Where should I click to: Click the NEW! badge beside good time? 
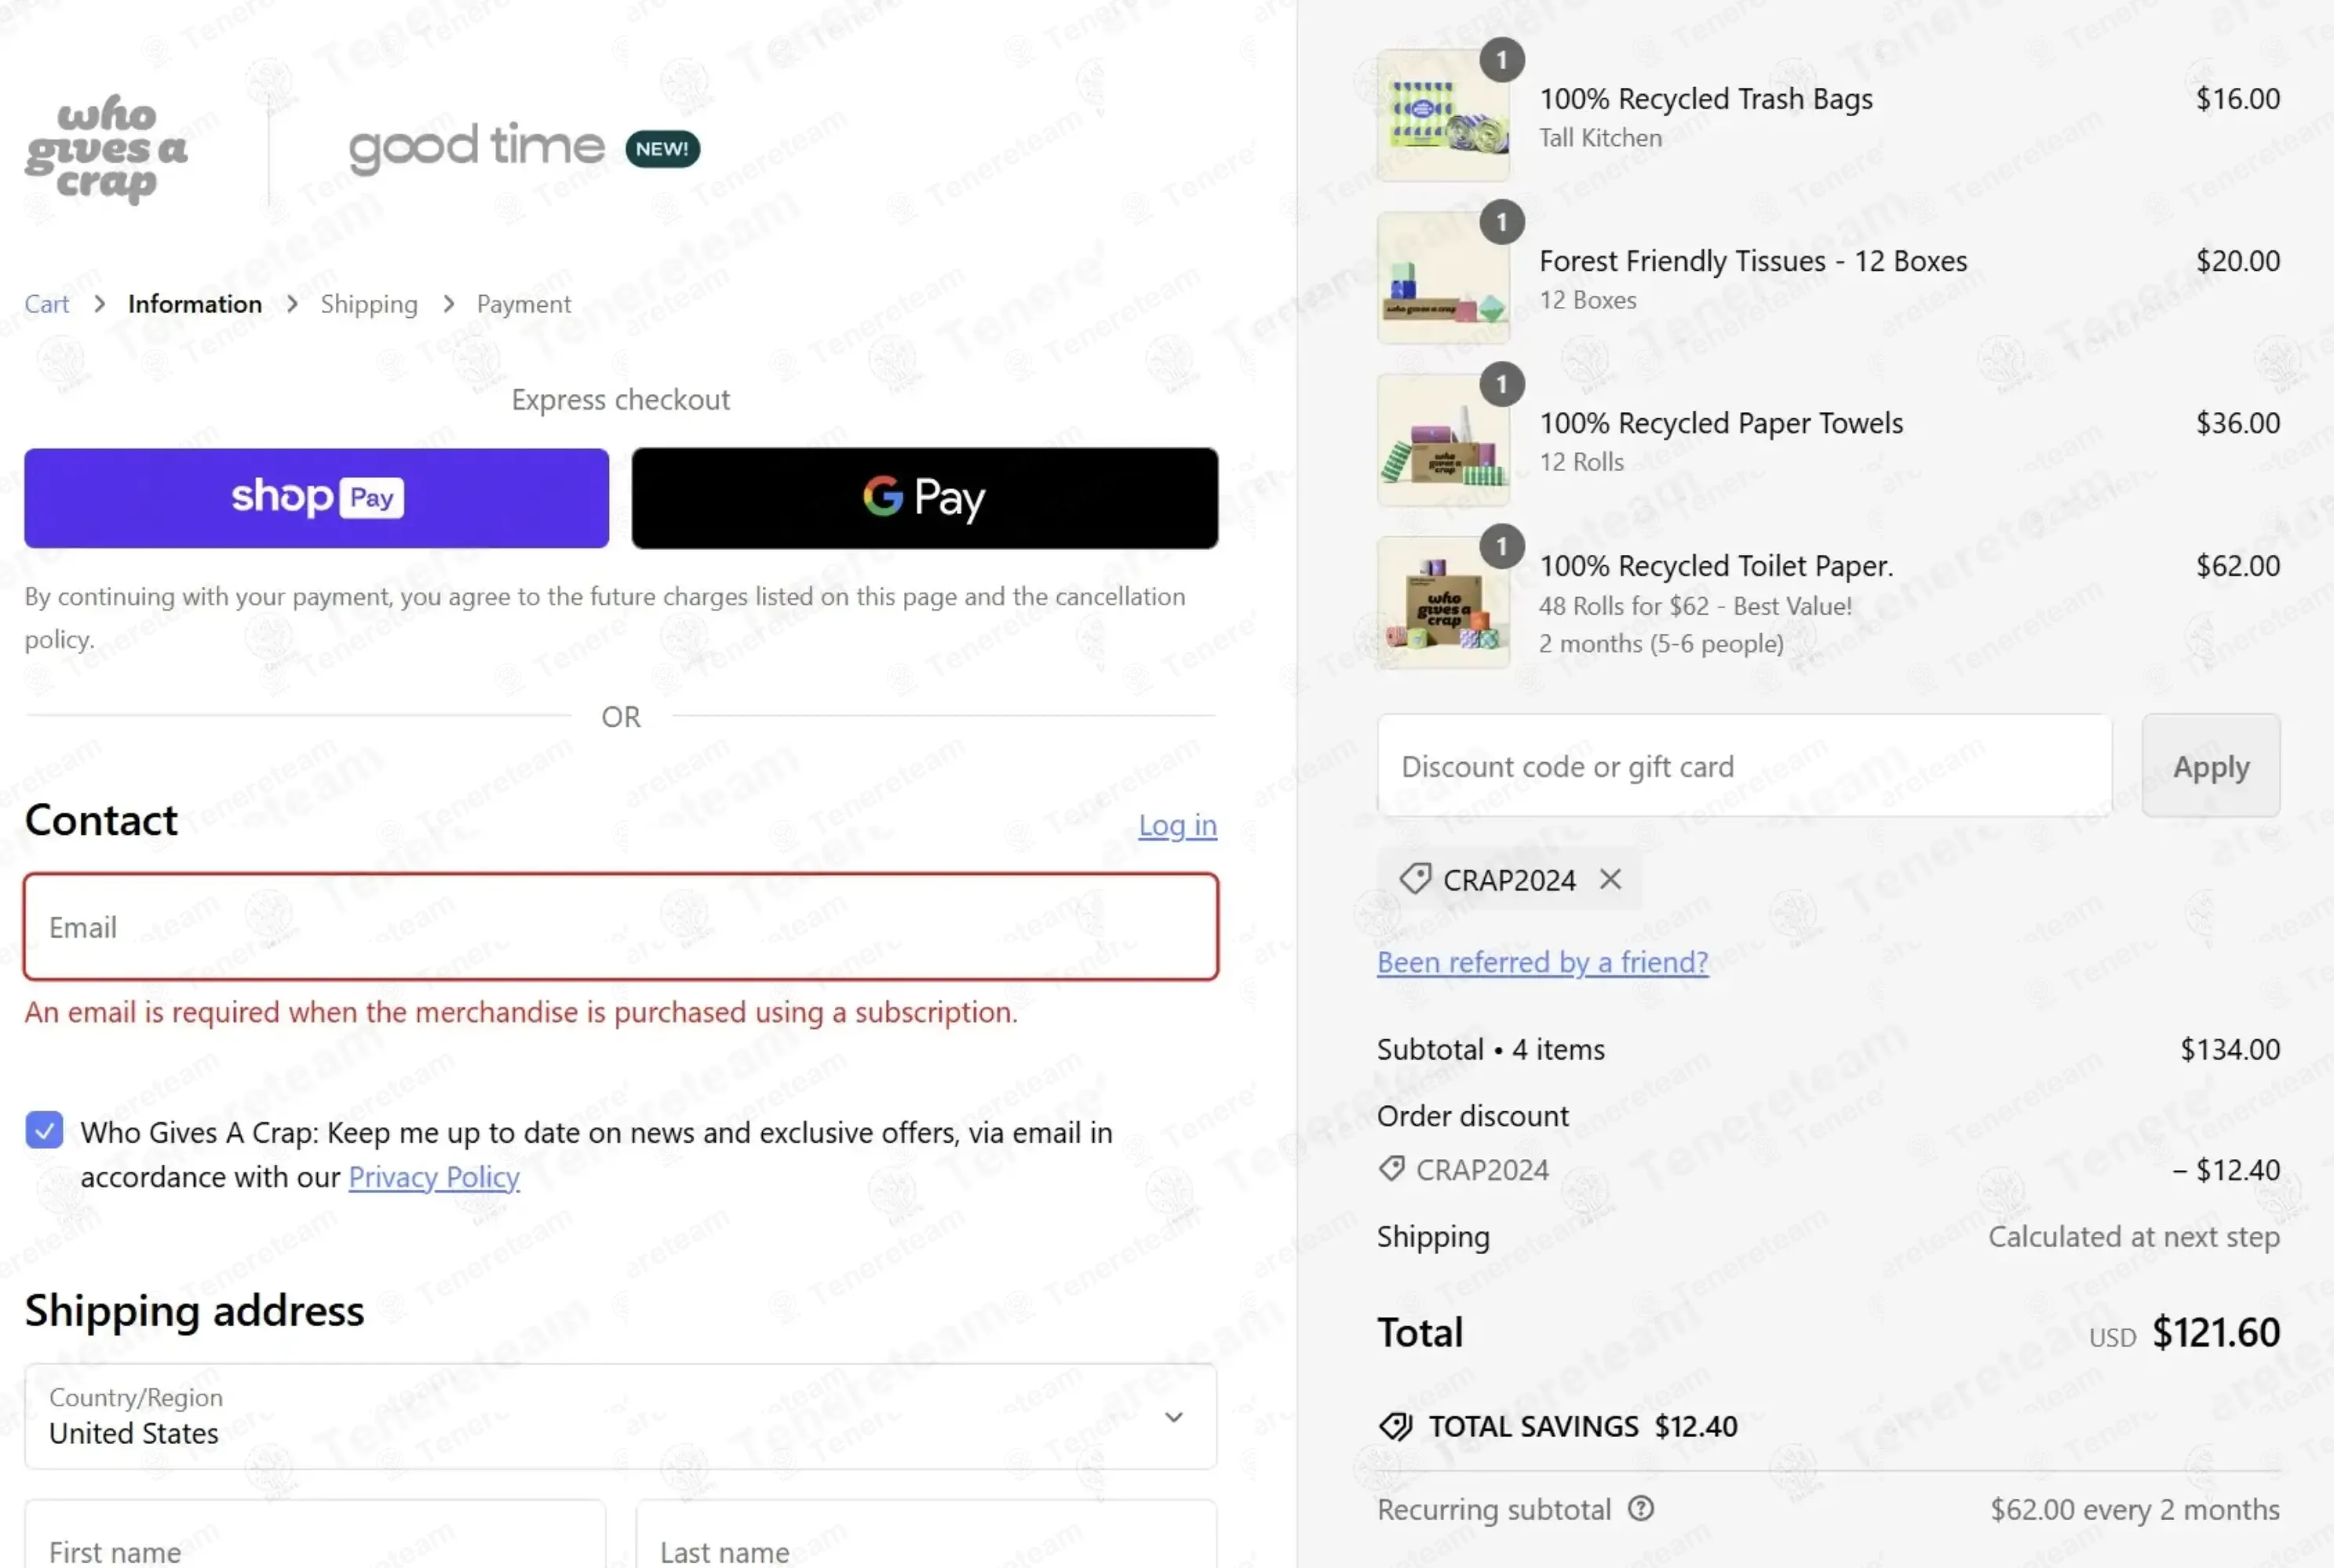pos(663,149)
